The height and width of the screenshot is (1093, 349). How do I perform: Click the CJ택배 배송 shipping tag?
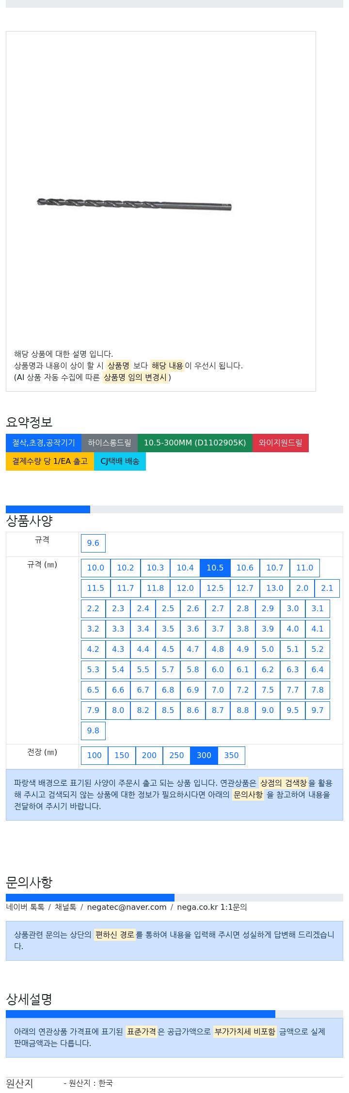[120, 461]
